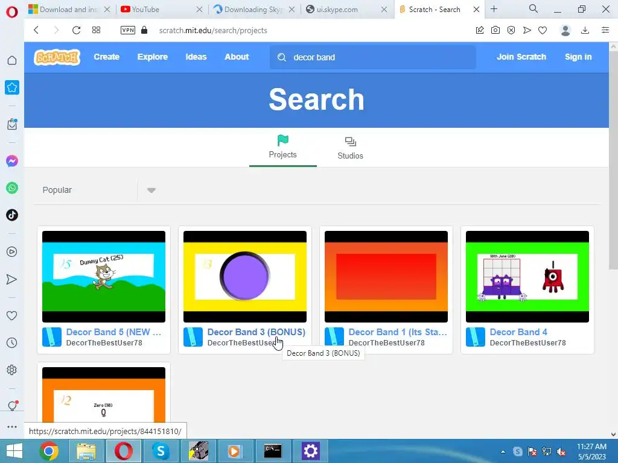Image resolution: width=618 pixels, height=463 pixels.
Task: Click the Sign in link
Action: [578, 57]
